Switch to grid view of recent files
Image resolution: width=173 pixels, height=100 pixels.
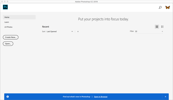coord(157,27)
